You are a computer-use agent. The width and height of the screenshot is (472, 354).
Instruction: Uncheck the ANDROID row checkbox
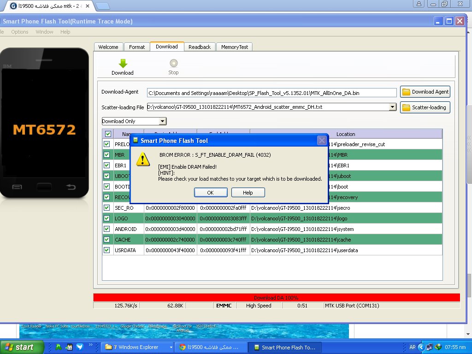[x=107, y=229]
